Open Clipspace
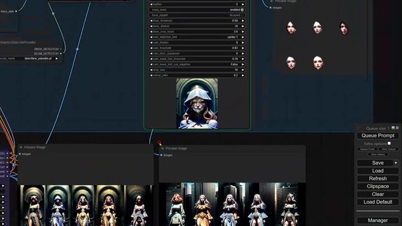This screenshot has height=226, width=402. (x=378, y=186)
